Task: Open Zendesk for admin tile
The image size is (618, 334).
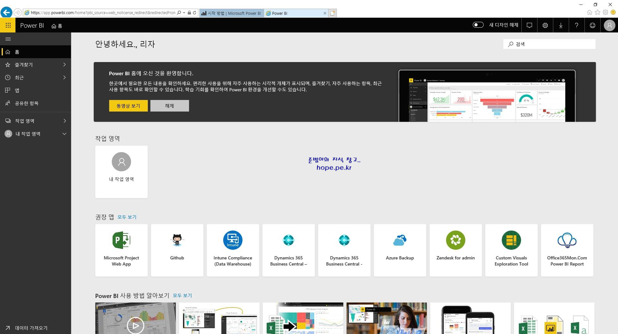Action: coord(456,250)
